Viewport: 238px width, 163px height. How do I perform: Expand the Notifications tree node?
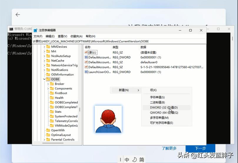44,70
